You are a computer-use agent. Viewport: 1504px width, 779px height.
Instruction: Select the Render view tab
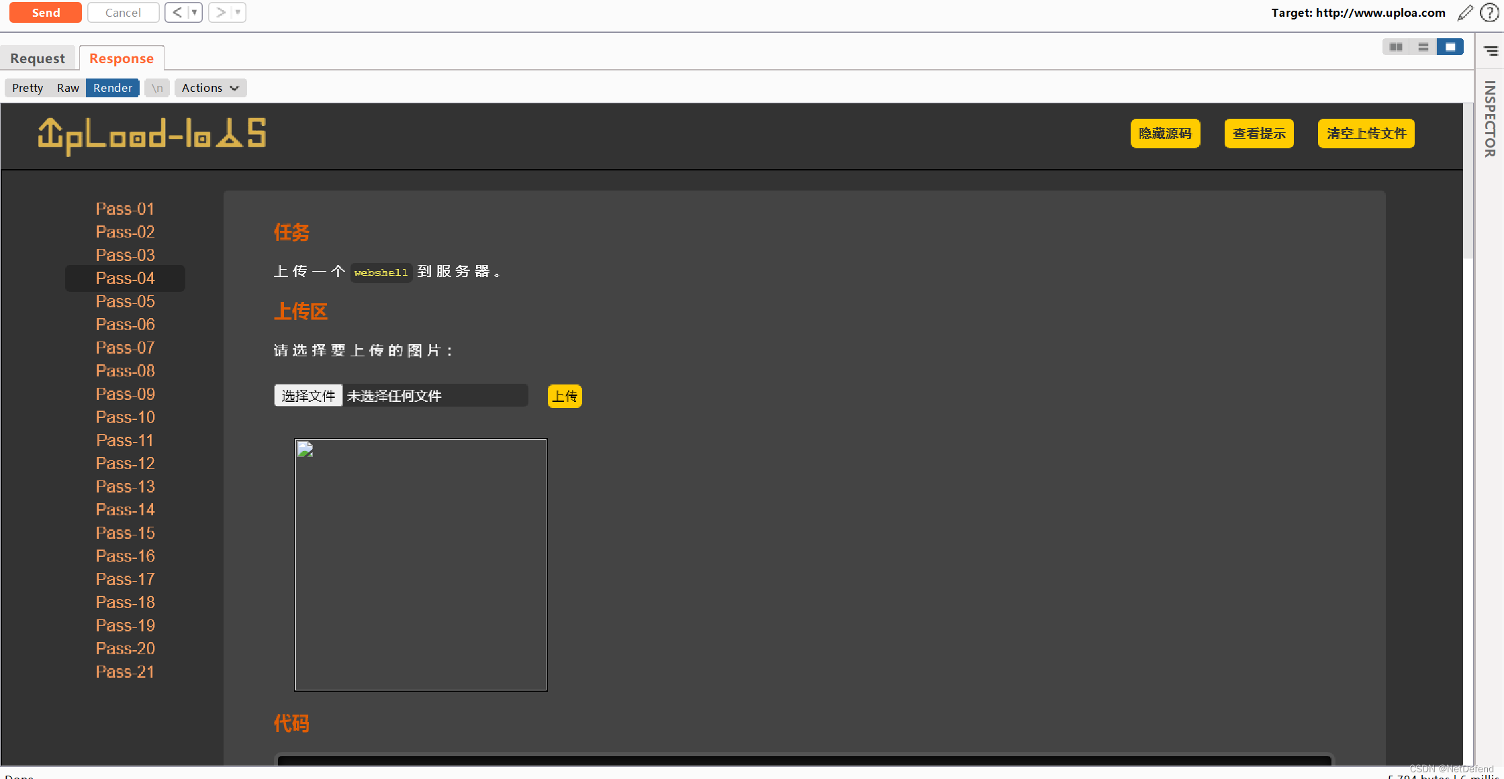coord(113,88)
